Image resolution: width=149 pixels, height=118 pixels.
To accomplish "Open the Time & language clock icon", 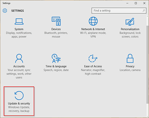I will [56, 58].
